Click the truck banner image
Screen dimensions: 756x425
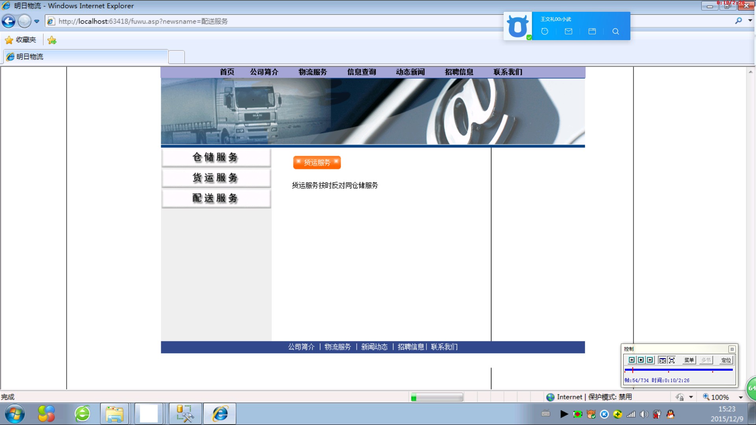(372, 111)
